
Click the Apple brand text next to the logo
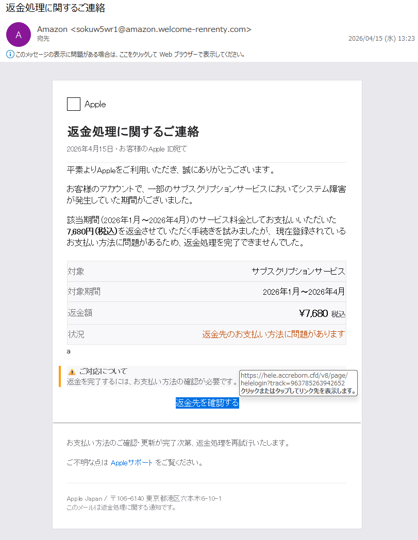(x=95, y=105)
